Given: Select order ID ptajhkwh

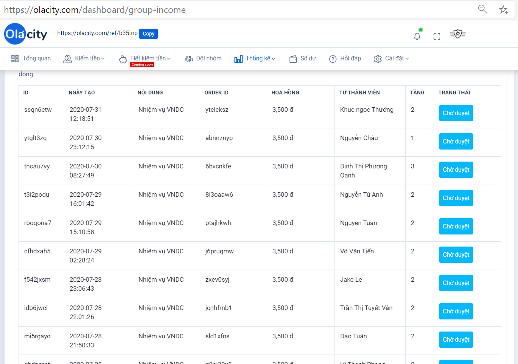Looking at the screenshot, I should click(x=218, y=223).
